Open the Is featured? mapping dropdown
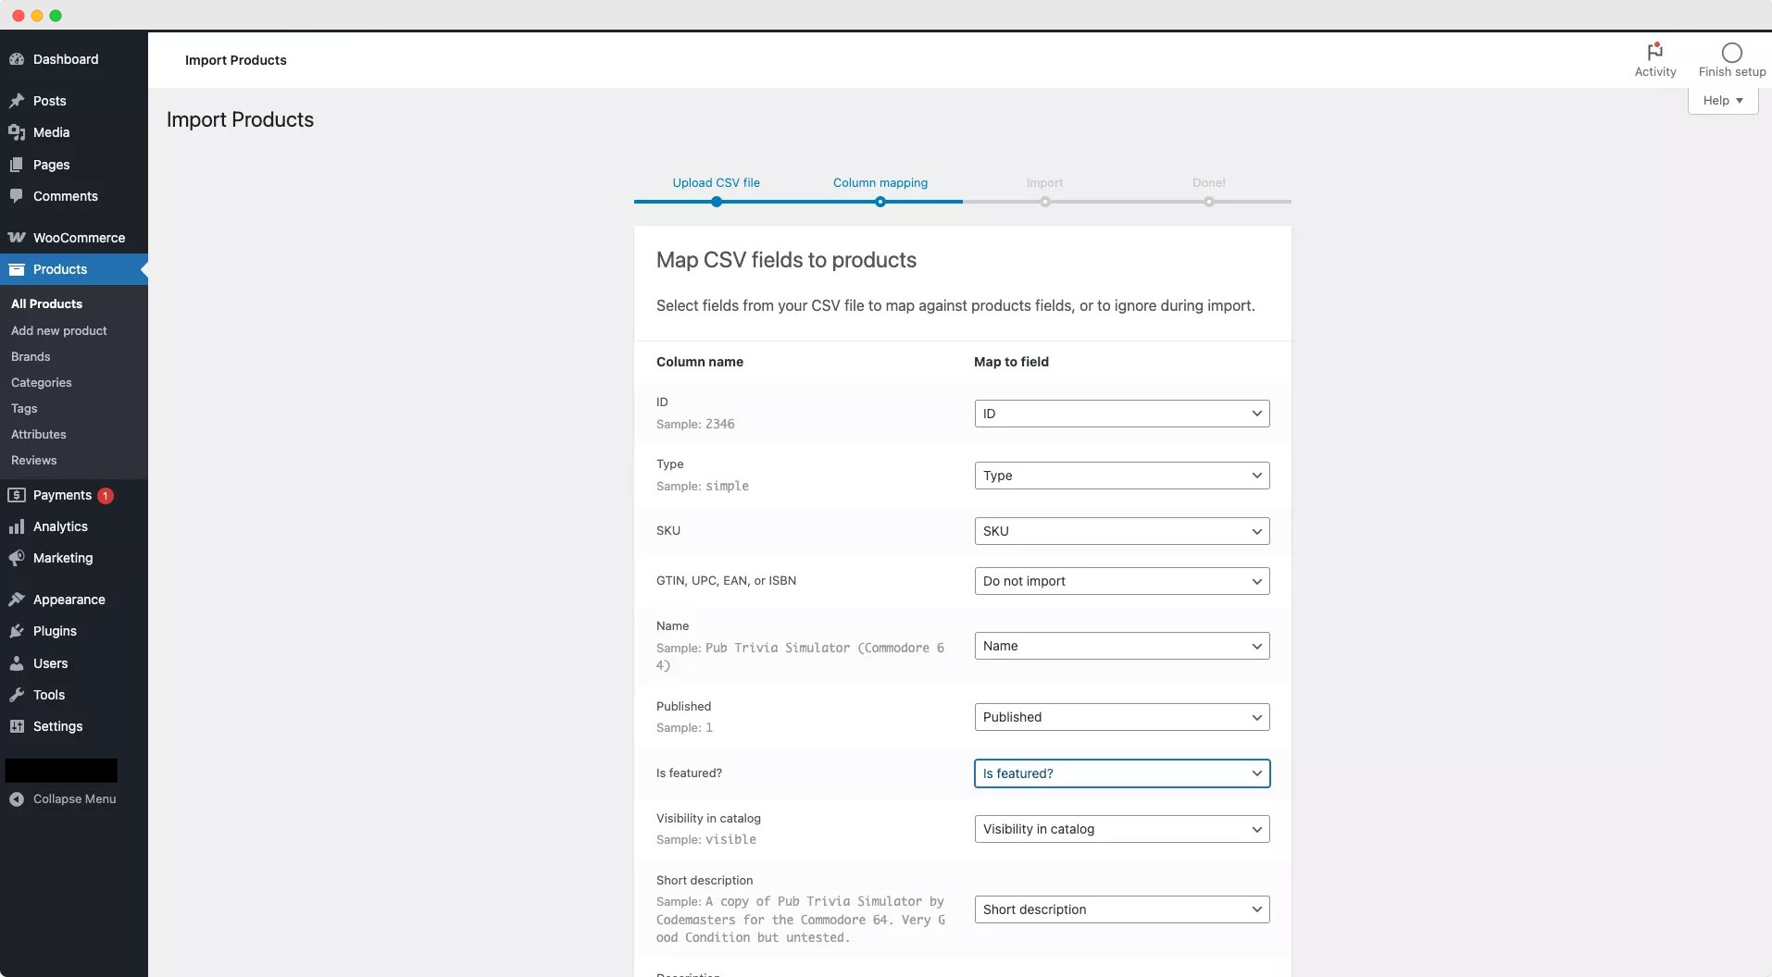The image size is (1772, 977). point(1121,773)
